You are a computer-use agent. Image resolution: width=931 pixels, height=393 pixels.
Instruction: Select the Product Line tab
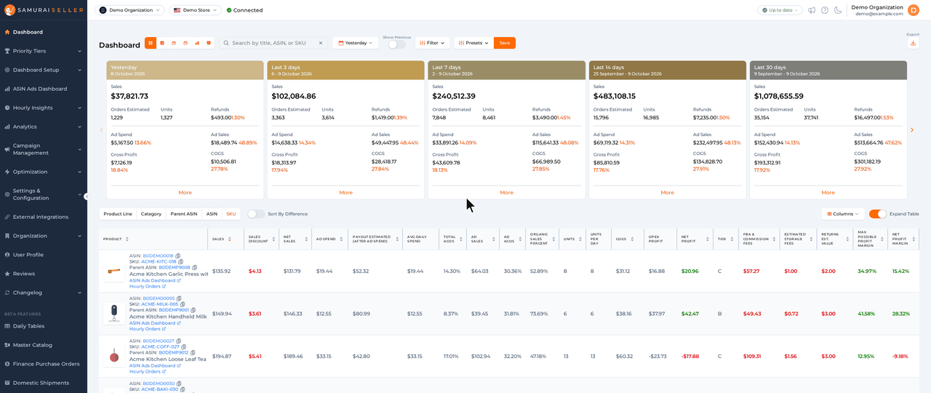(x=118, y=214)
